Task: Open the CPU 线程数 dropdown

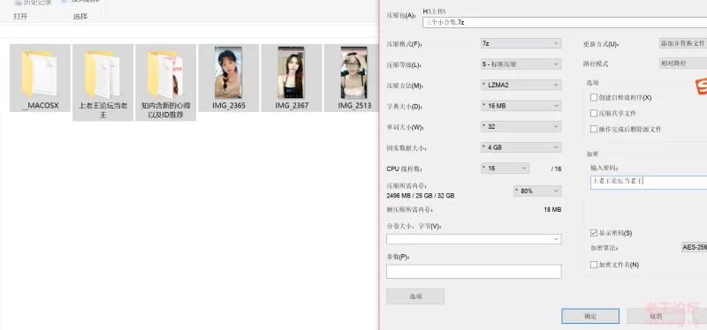Action: point(505,169)
